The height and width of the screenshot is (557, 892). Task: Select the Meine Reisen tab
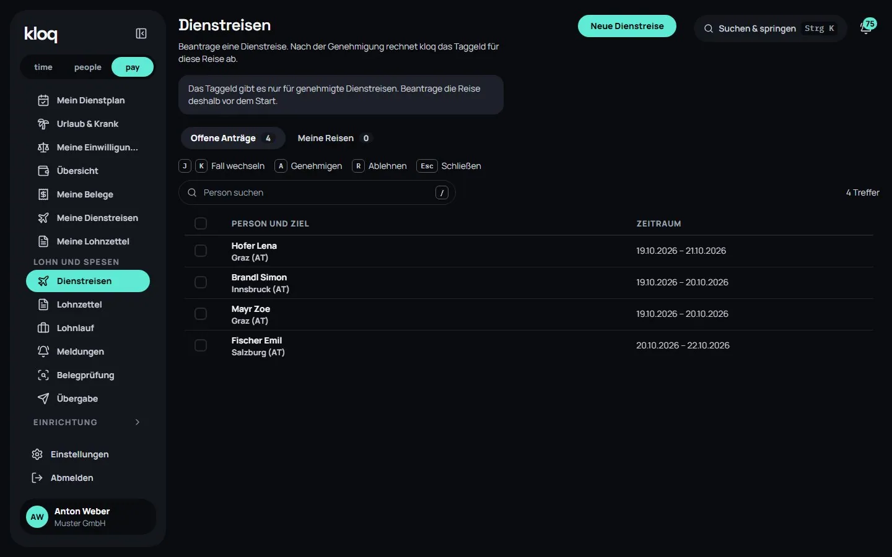[334, 138]
